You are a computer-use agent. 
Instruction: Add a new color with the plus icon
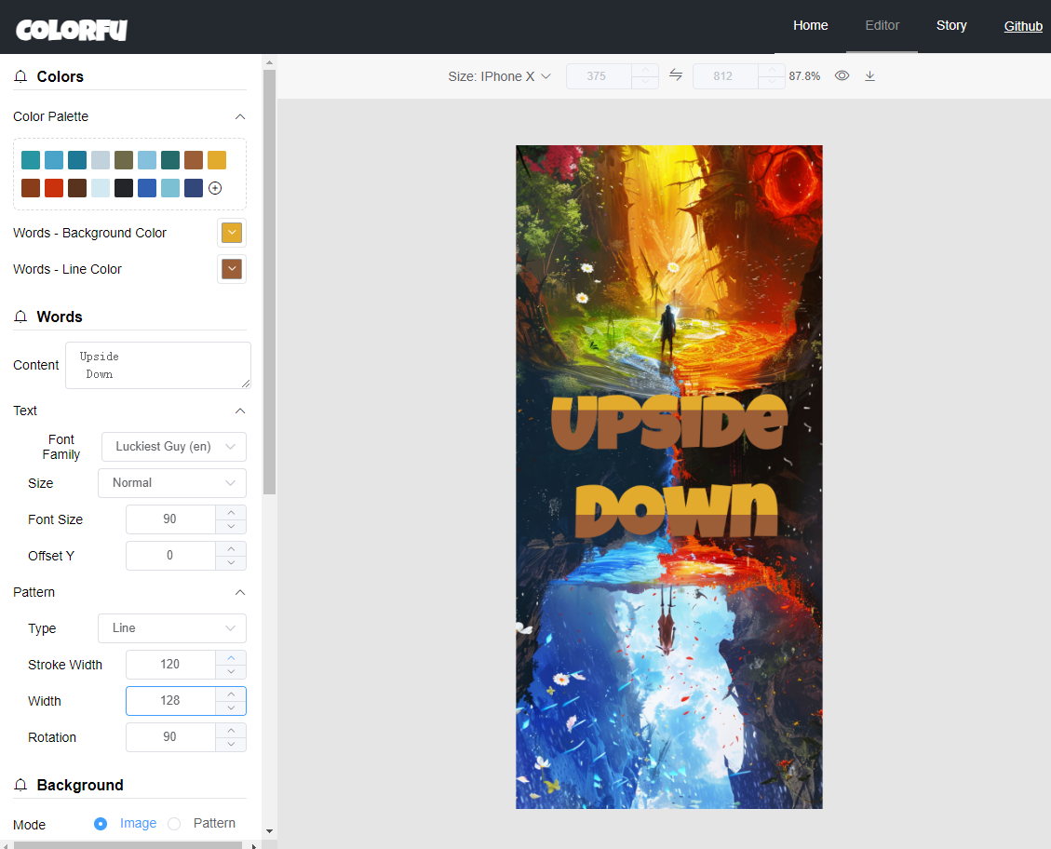pos(215,188)
